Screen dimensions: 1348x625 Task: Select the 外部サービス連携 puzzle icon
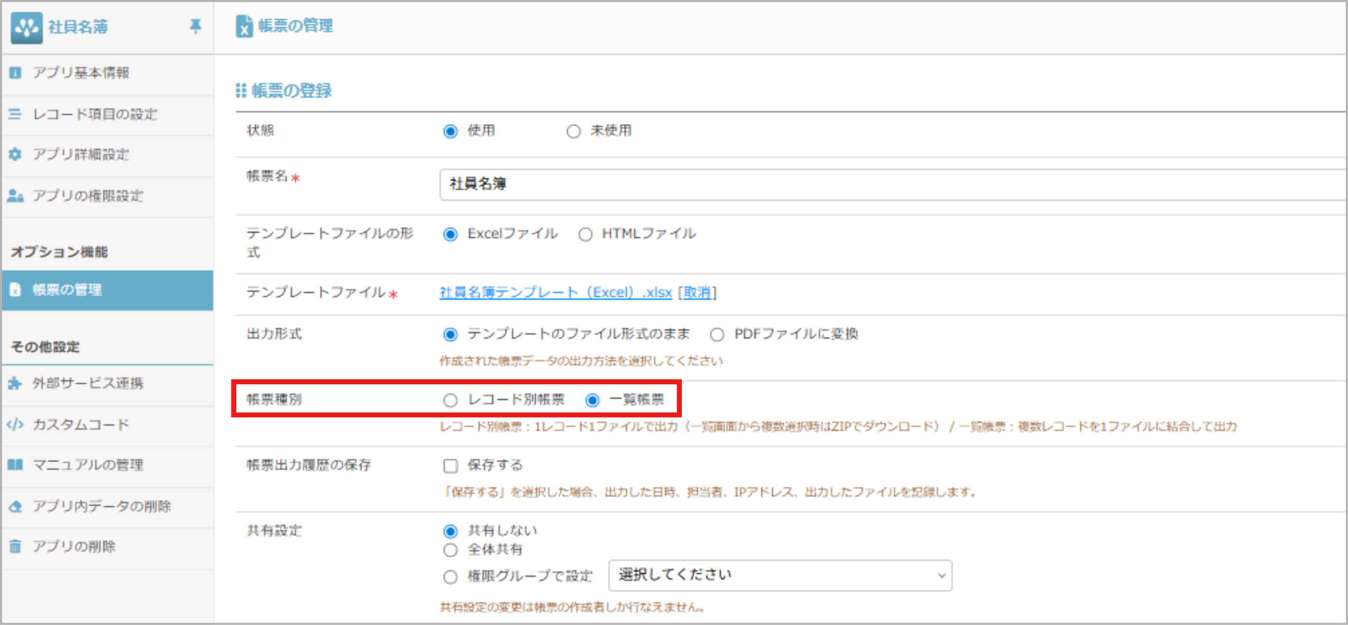click(x=15, y=384)
